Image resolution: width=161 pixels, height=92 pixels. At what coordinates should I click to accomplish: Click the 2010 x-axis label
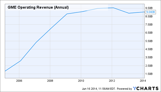(x=81, y=81)
